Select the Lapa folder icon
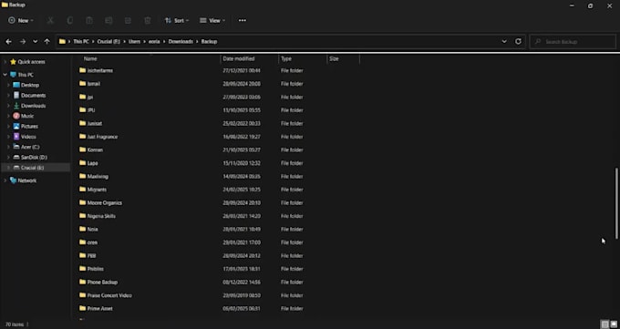 82,163
